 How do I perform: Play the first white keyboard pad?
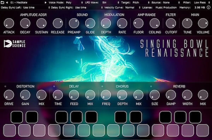[10, 131]
